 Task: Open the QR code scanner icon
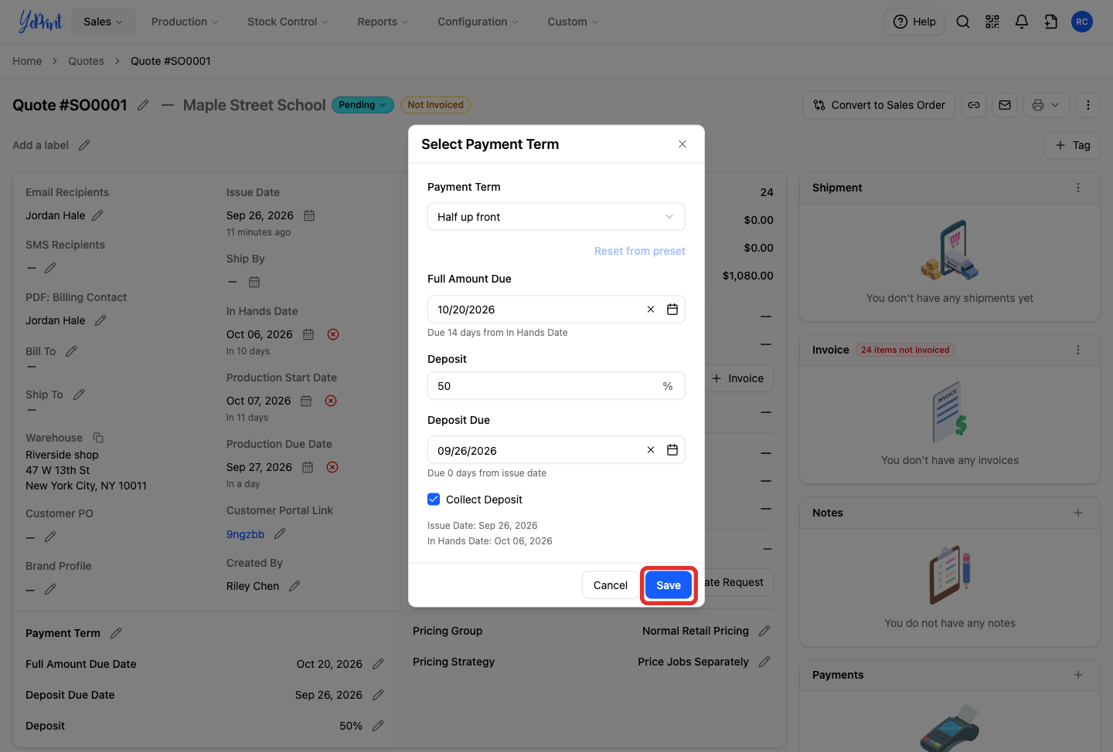(x=992, y=22)
